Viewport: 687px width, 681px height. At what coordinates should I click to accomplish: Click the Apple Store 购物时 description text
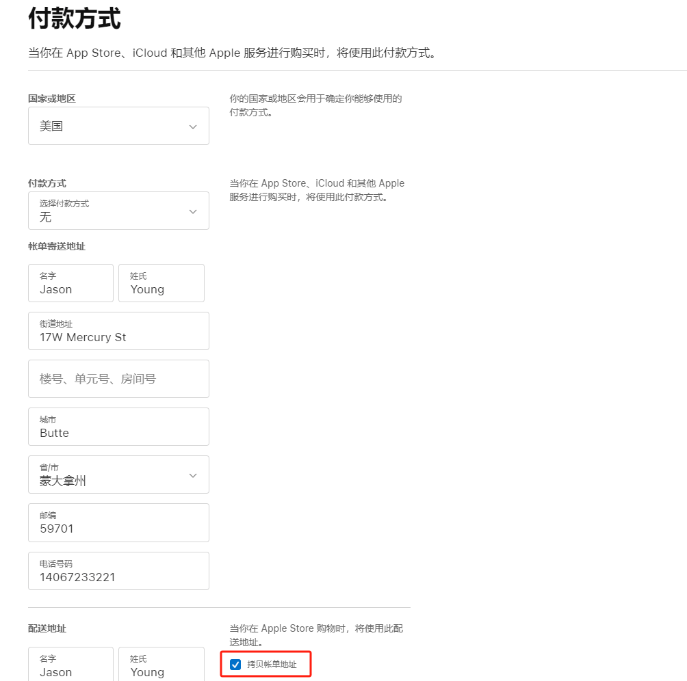tap(316, 635)
